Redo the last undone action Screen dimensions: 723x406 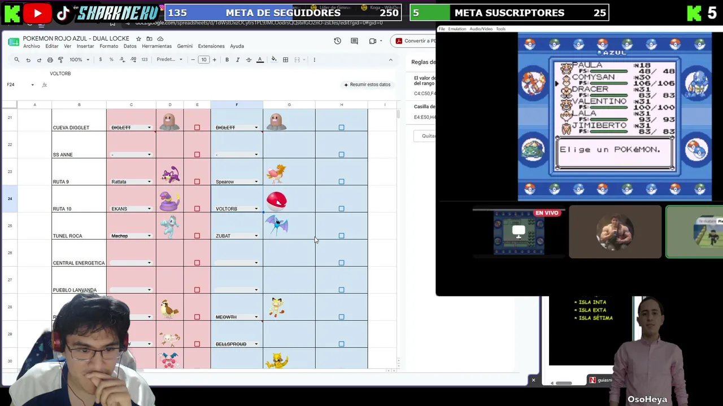tap(39, 60)
